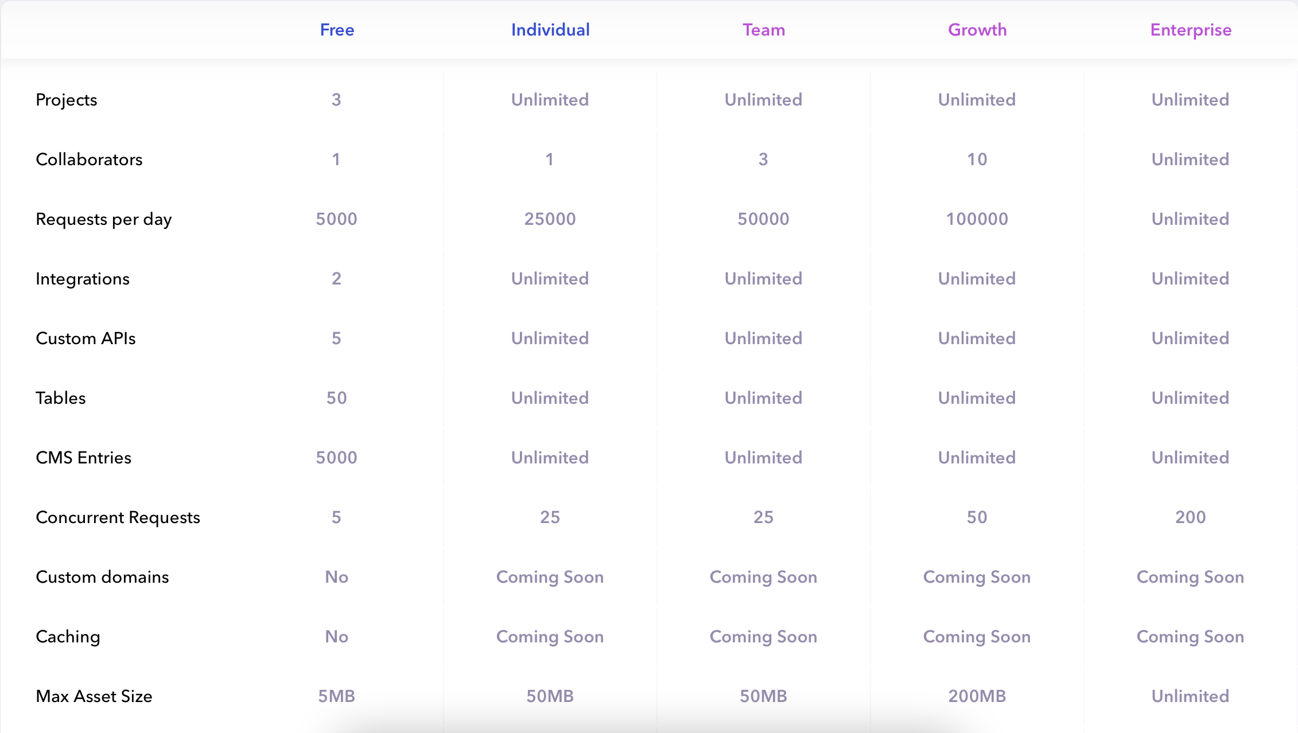Viewport: 1298px width, 733px height.
Task: Click the Integrations row label
Action: 83,279
